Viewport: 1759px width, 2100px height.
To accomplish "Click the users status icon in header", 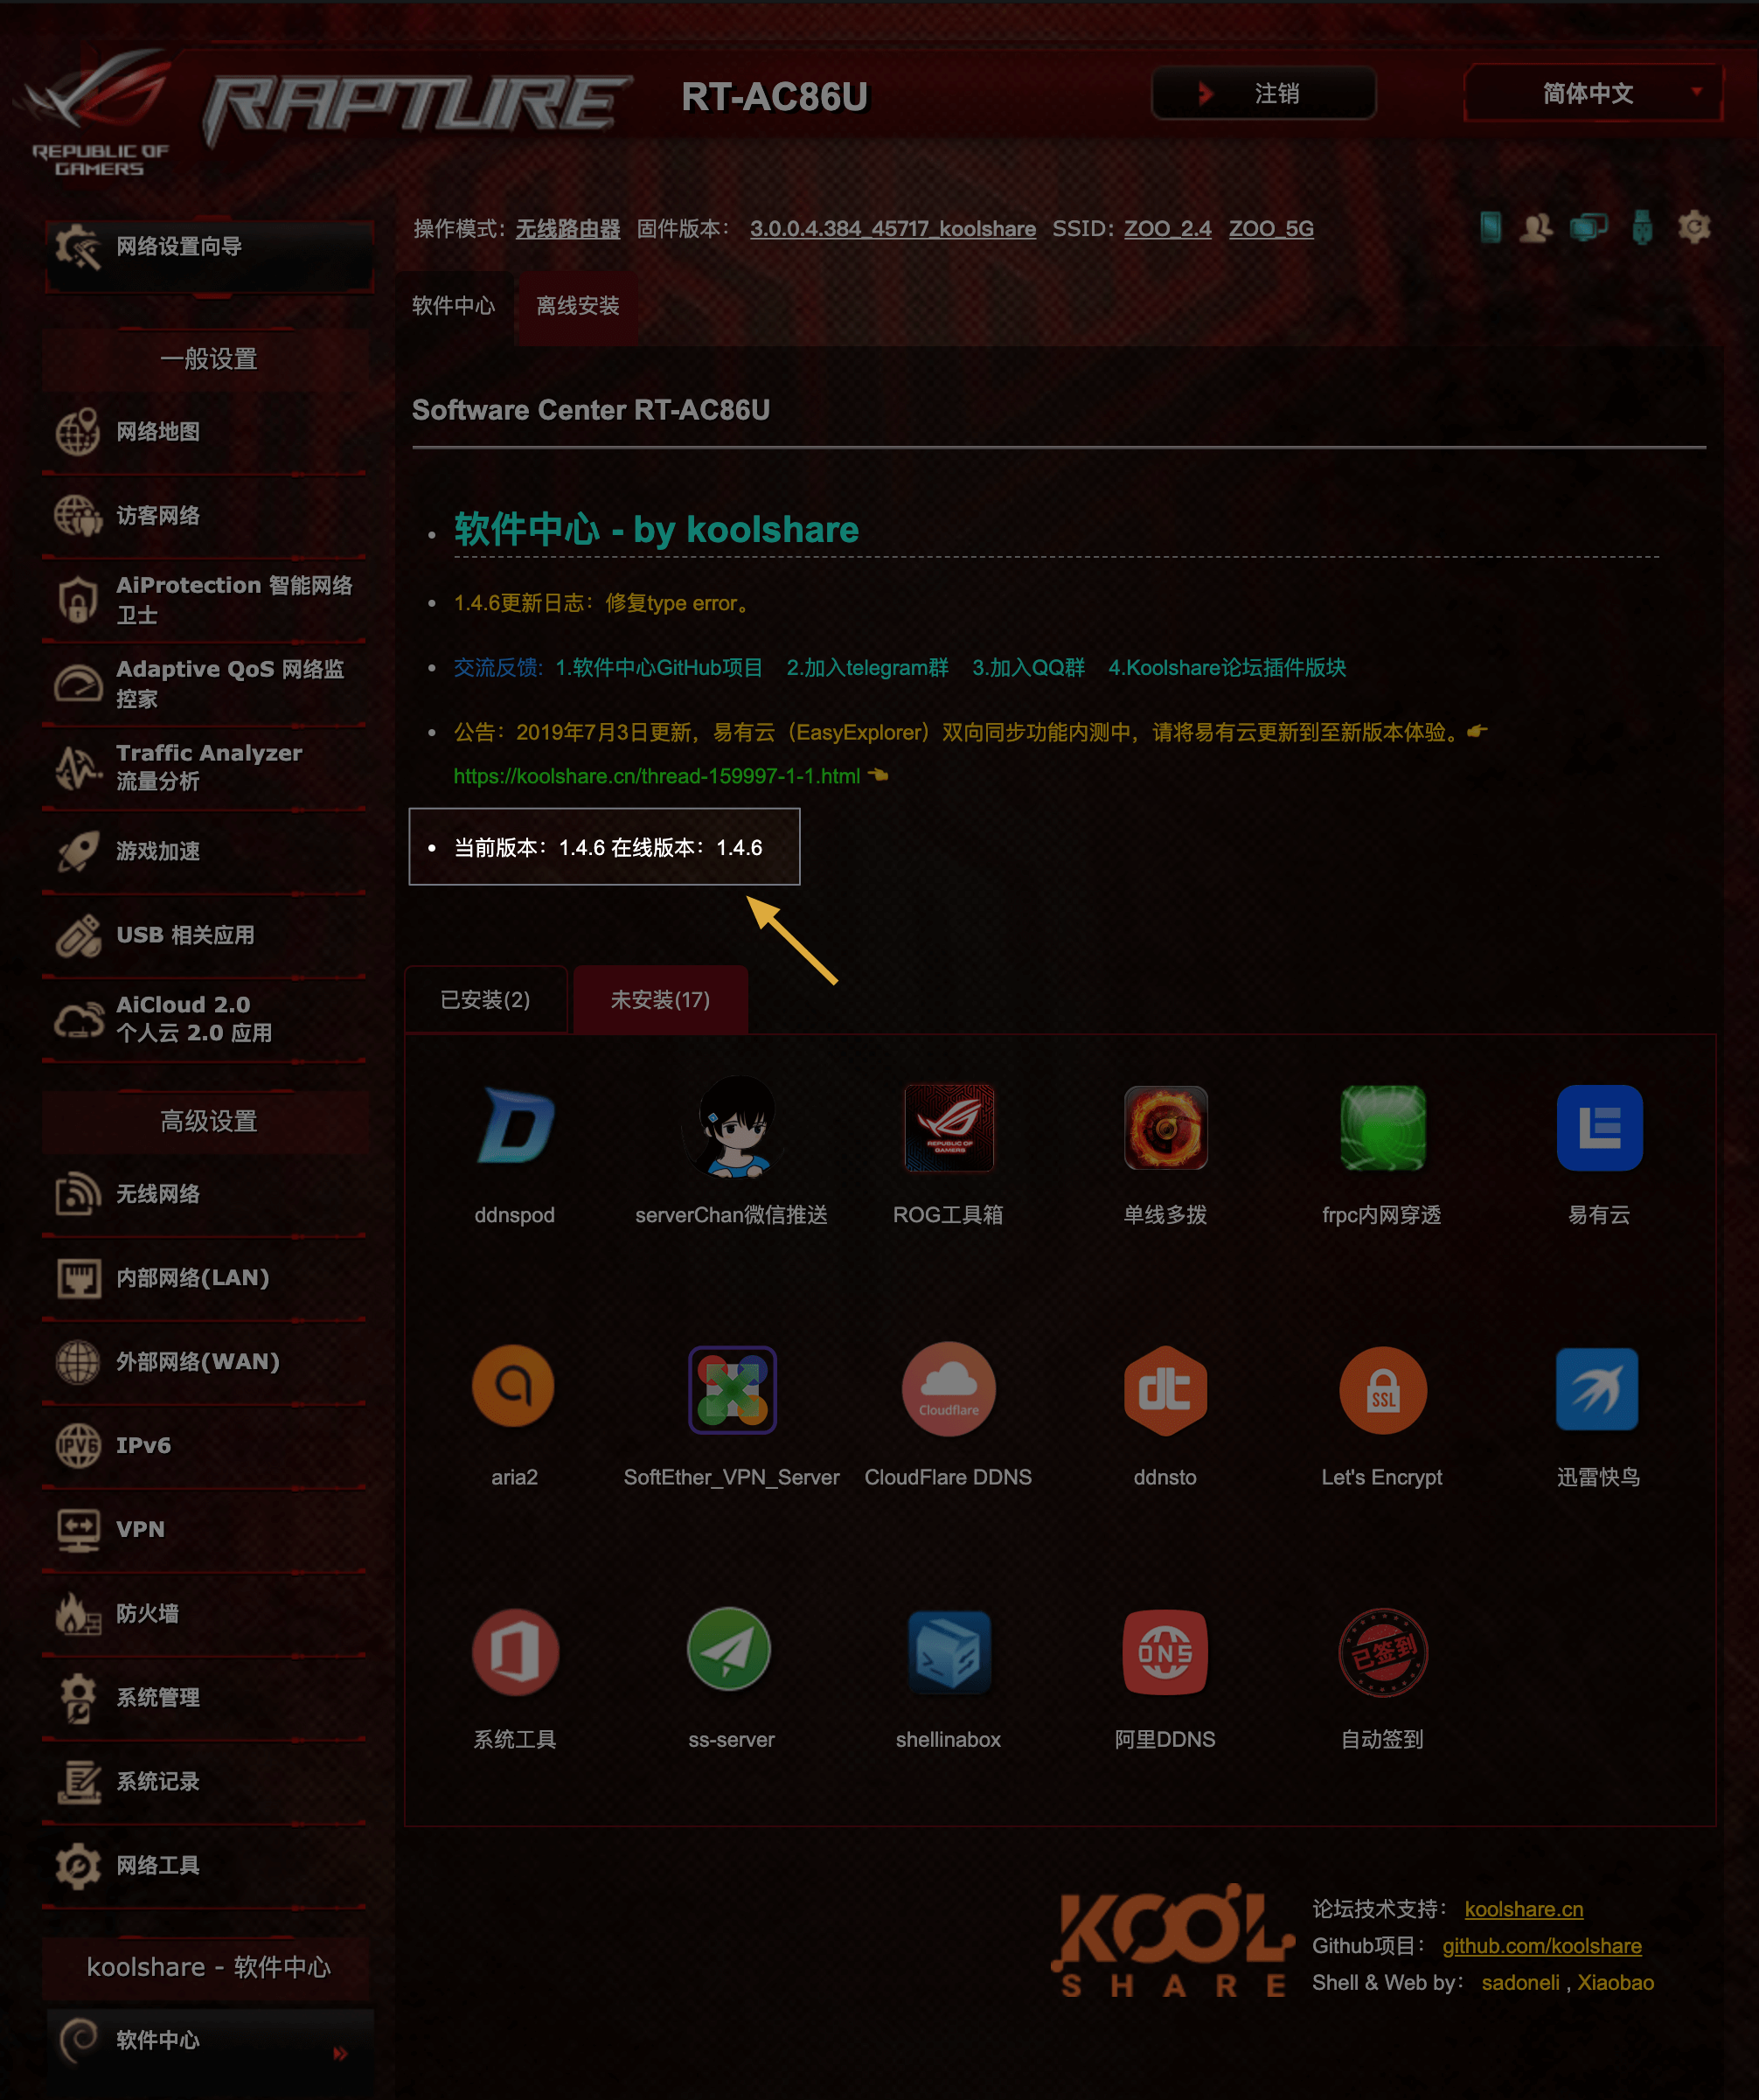I will pos(1536,227).
